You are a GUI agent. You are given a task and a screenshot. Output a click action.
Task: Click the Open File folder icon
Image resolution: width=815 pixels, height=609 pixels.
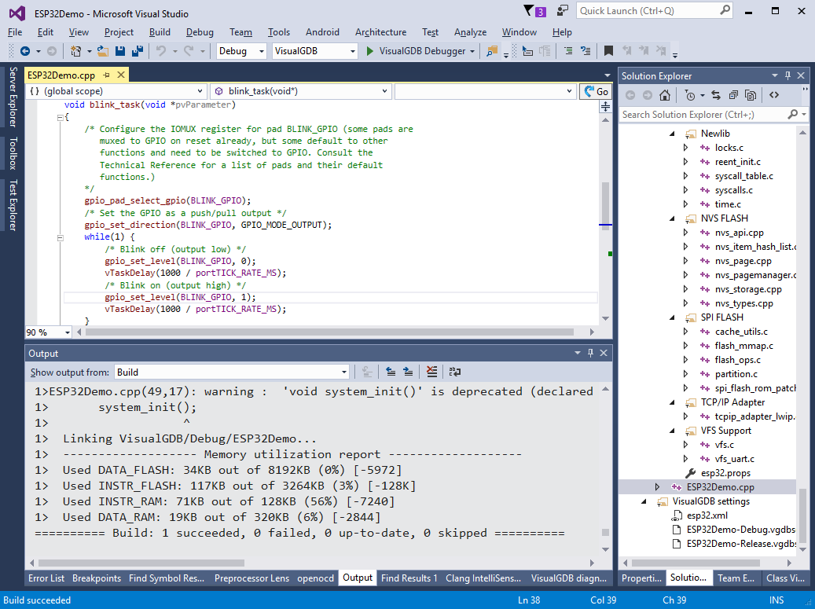click(103, 51)
